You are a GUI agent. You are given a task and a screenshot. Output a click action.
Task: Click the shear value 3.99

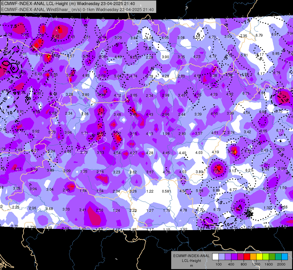pyautogui.click(x=230, y=113)
